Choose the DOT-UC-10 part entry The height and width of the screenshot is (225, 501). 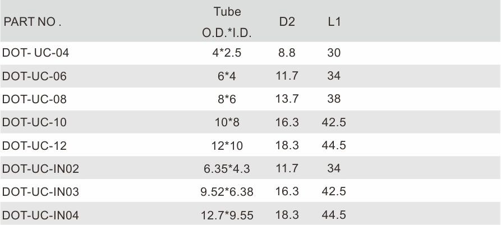pos(34,122)
